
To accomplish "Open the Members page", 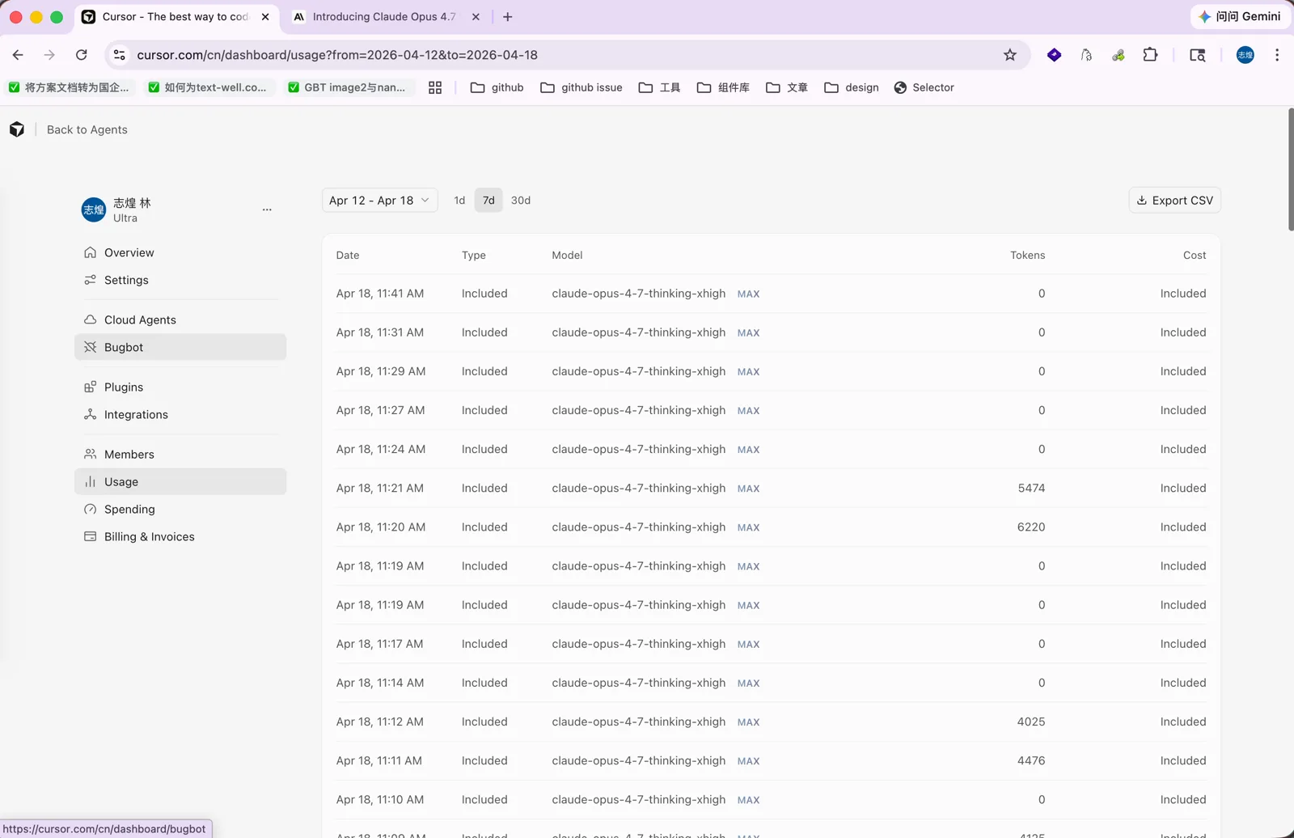I will 180,454.
